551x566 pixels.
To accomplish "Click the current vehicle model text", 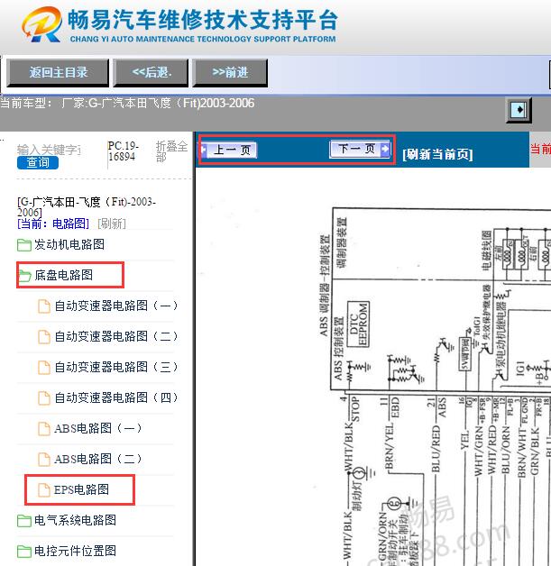I will [127, 104].
